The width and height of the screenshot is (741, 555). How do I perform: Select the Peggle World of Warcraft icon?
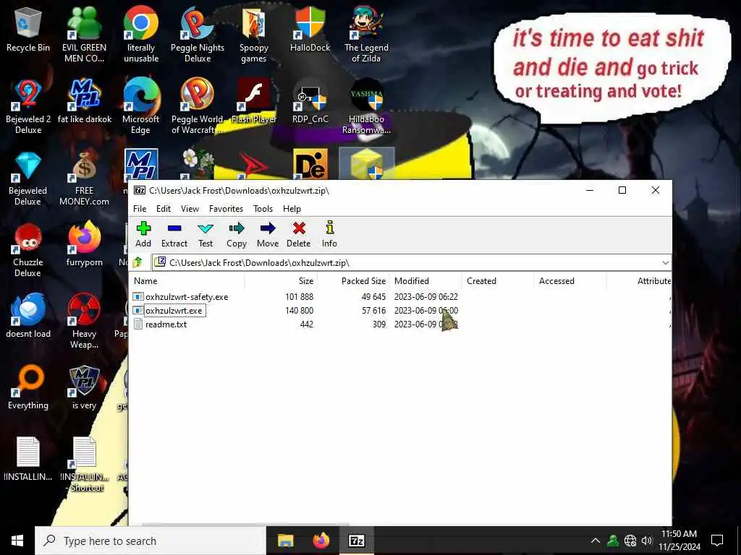198,107
